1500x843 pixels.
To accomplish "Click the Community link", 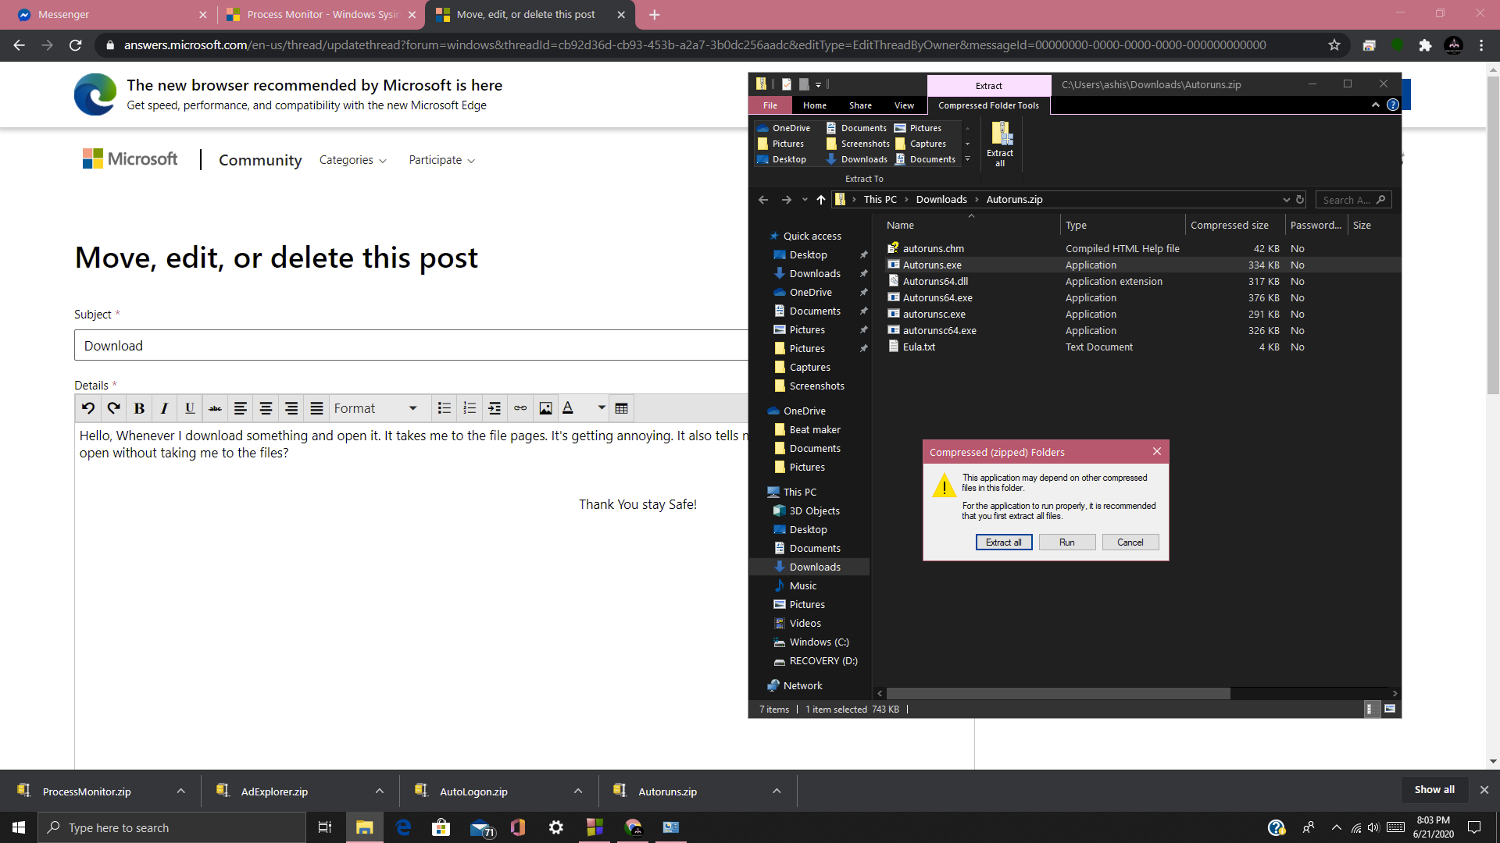I will pos(260,160).
